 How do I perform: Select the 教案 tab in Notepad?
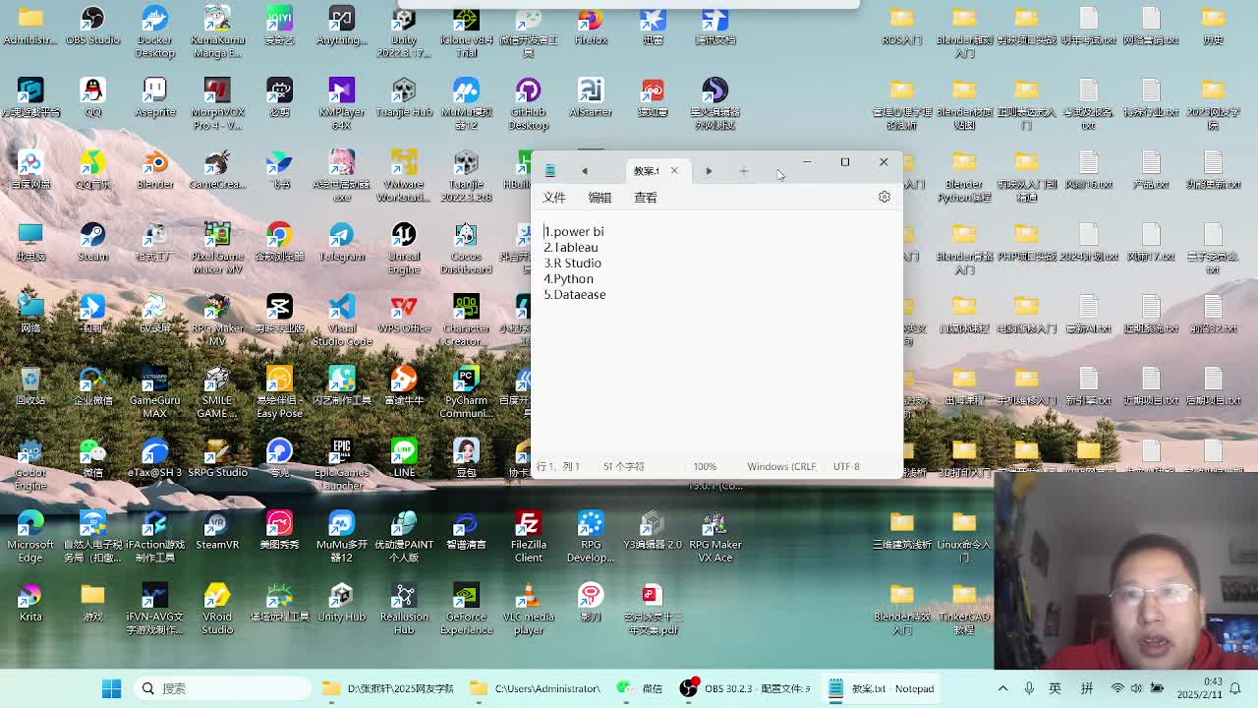(x=646, y=171)
